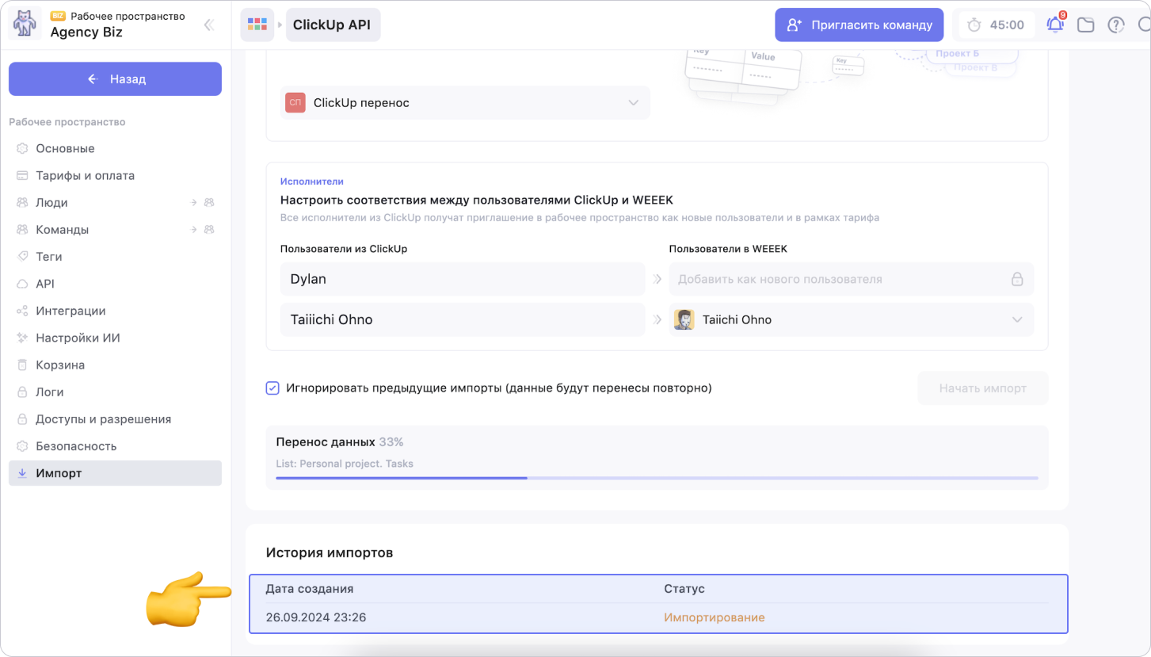Viewport: 1151px width, 657px height.
Task: Open Настройки ИИ in the sidebar
Action: click(78, 338)
